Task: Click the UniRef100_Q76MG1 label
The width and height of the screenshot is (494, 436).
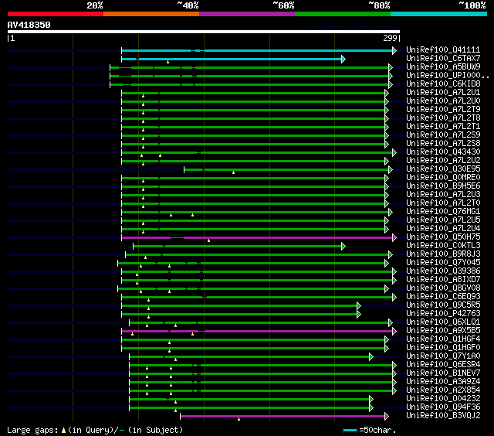Action: click(x=443, y=212)
